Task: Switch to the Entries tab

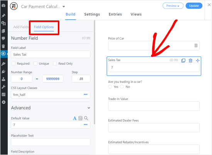Action: [x=115, y=14]
